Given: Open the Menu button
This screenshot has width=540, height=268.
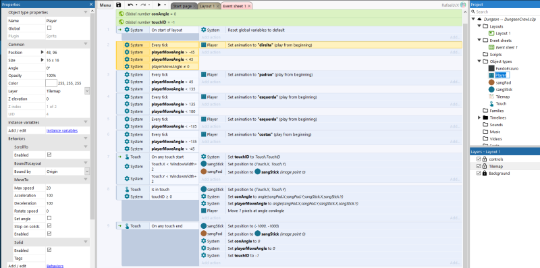Looking at the screenshot, I should [x=105, y=5].
